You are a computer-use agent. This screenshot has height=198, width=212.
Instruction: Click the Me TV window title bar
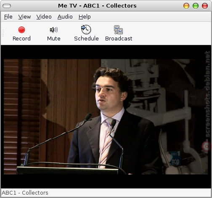(x=97, y=6)
